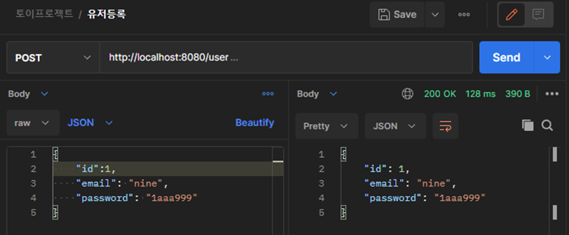Click the Beautify link
This screenshot has width=569, height=235.
(x=255, y=123)
